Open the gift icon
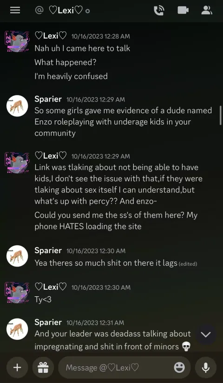The height and width of the screenshot is (383, 223). (43, 367)
